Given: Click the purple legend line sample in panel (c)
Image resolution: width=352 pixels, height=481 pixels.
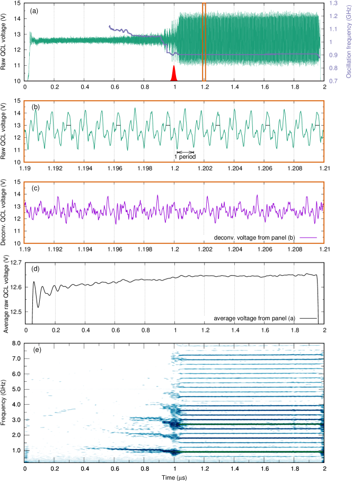Looking at the screenshot, I should [308, 238].
